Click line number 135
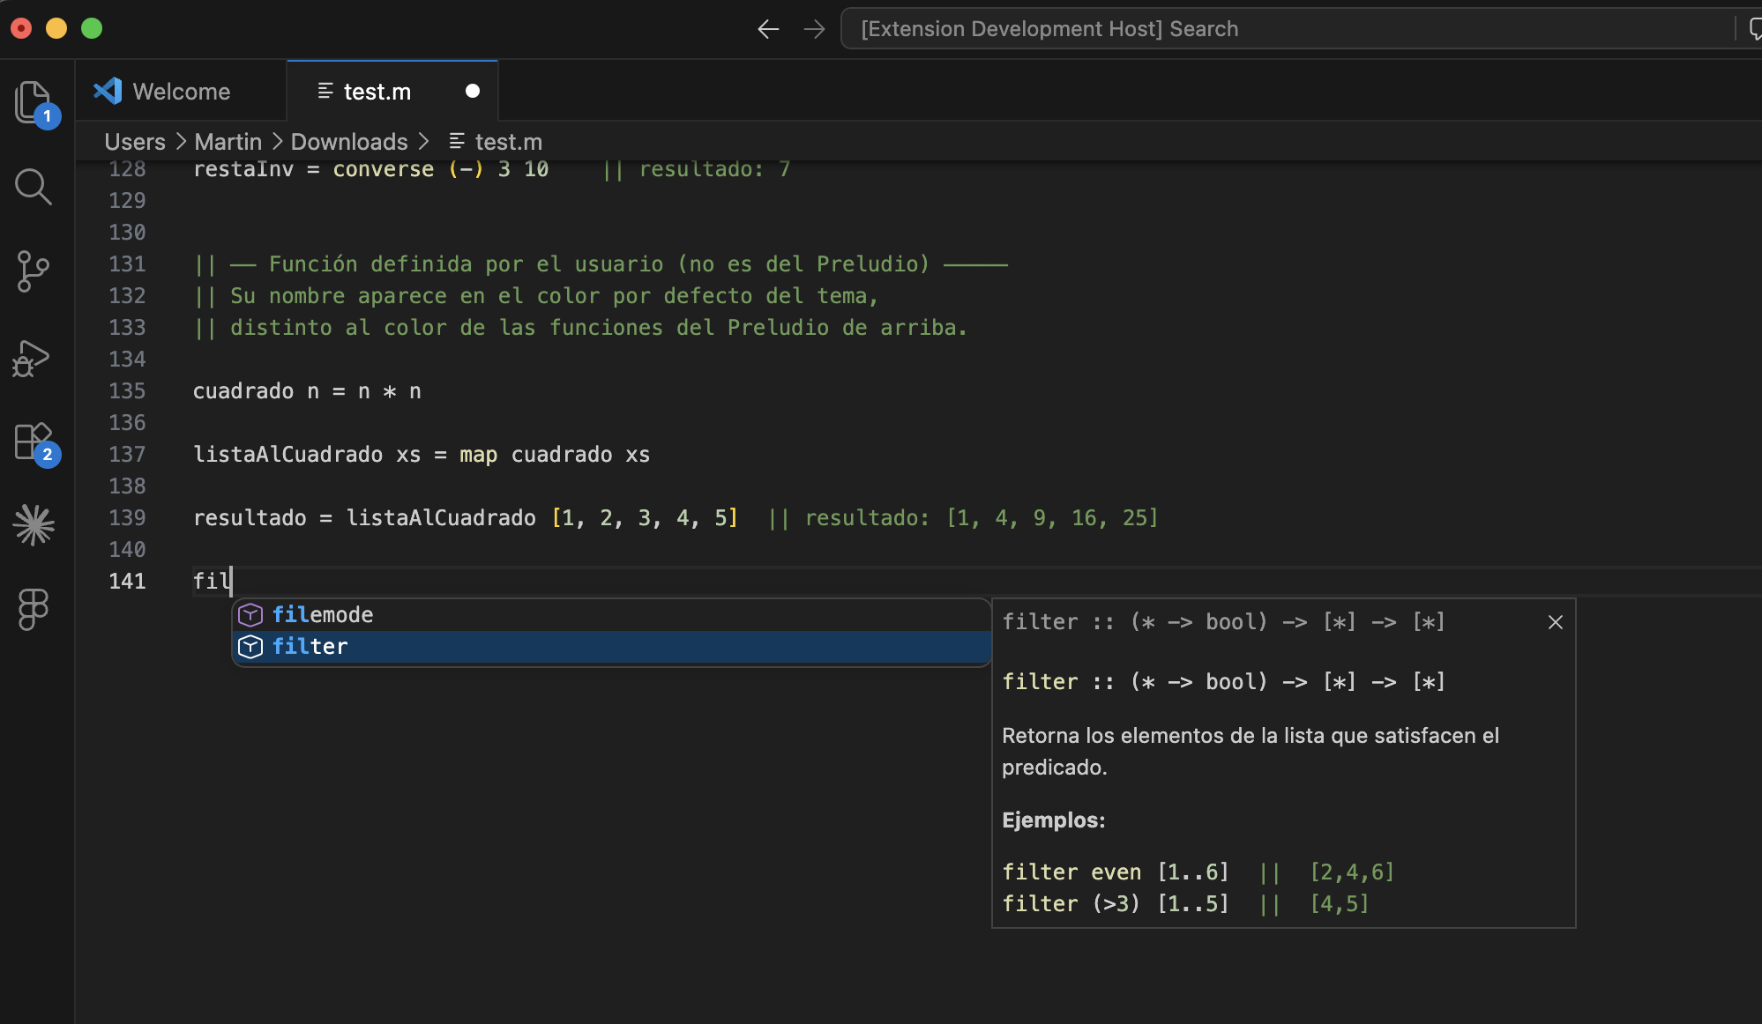The width and height of the screenshot is (1762, 1024). (127, 390)
